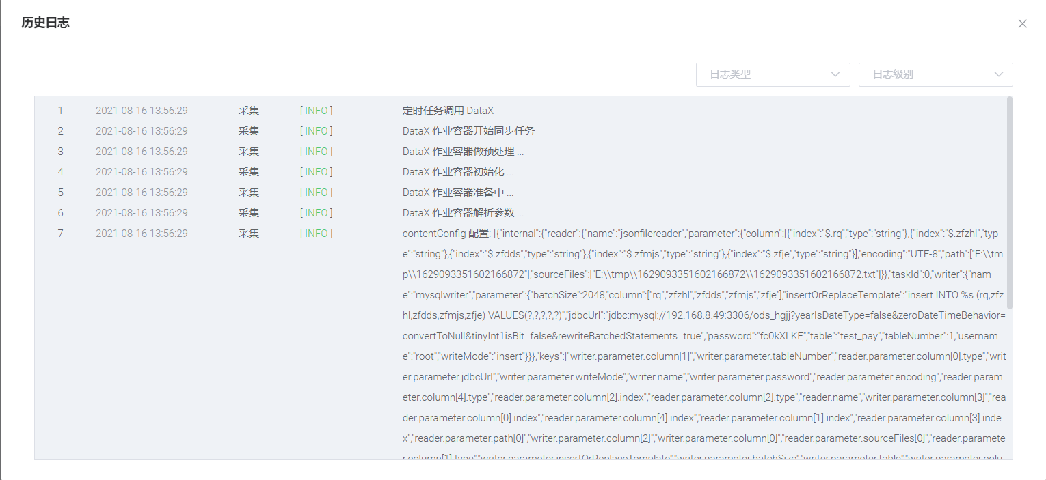Select the 历史日志 dialog title
The width and height of the screenshot is (1046, 480).
[x=45, y=23]
